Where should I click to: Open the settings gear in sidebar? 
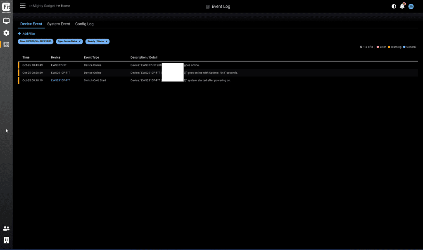click(x=6, y=33)
